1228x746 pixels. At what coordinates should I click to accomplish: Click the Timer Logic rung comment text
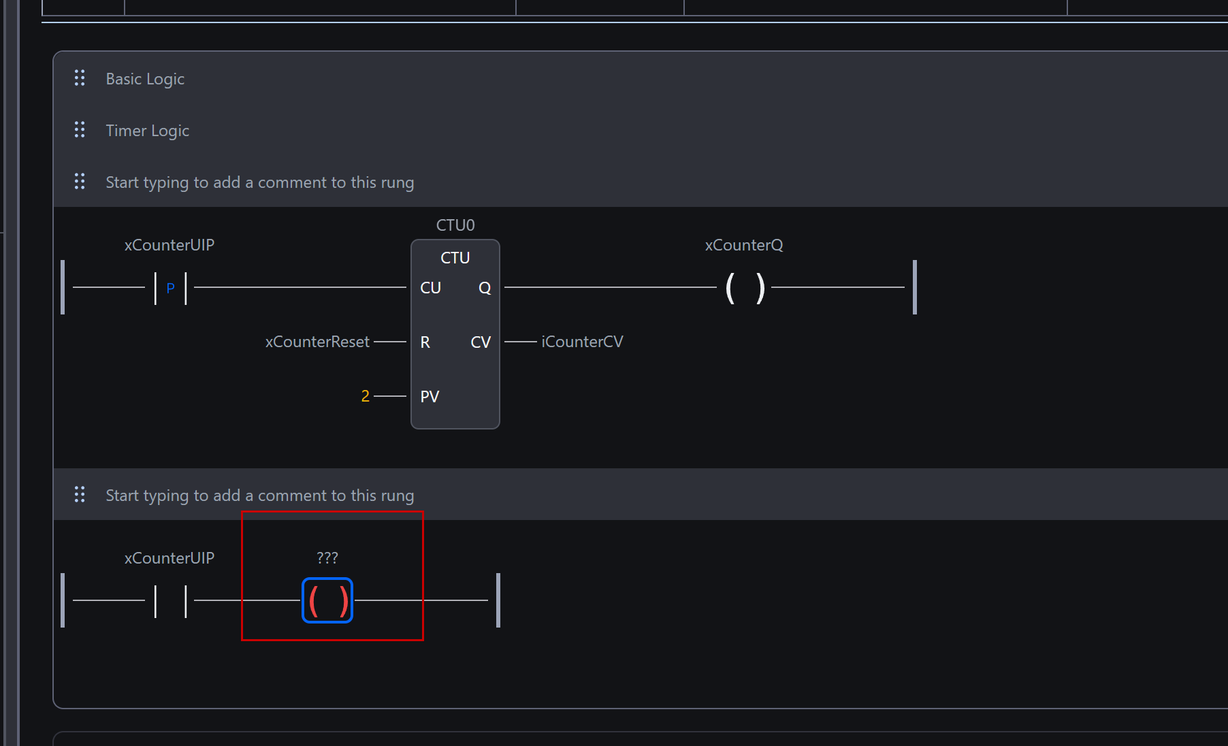[147, 131]
